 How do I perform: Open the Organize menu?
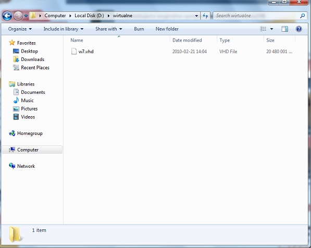pyautogui.click(x=20, y=29)
